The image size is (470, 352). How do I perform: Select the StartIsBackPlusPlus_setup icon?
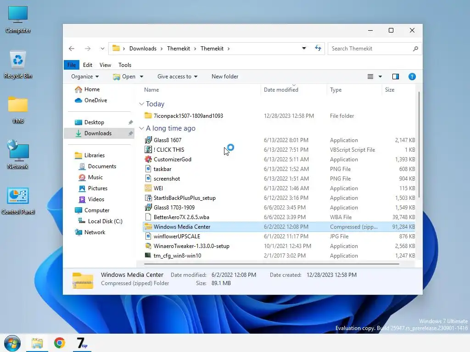pos(148,198)
